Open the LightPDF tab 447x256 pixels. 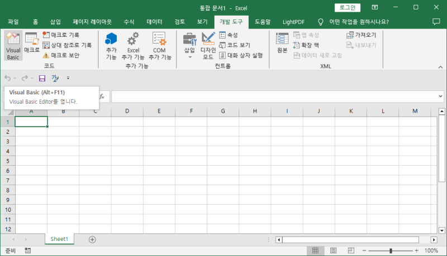(294, 22)
